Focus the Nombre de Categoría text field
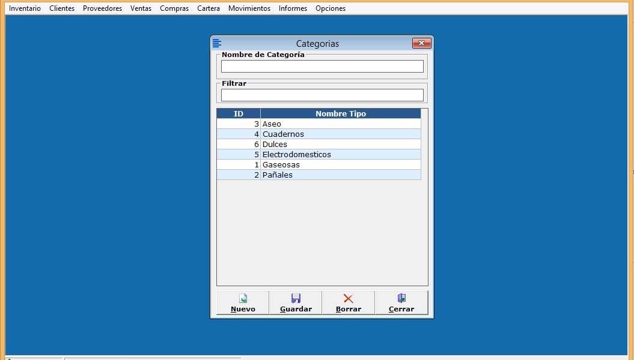 [x=322, y=67]
